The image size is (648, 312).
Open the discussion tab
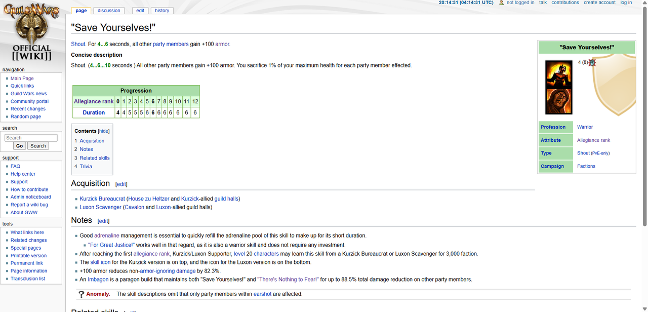point(109,11)
